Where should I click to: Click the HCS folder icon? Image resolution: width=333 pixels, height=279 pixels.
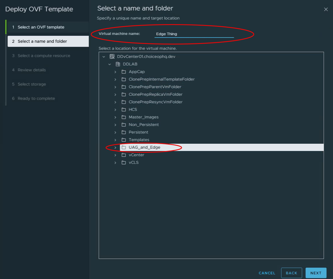click(x=124, y=109)
